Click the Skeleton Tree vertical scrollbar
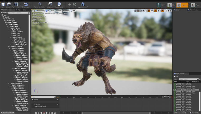The width and height of the screenshot is (201, 114). [29, 43]
